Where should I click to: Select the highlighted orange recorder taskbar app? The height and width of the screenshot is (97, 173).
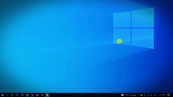[x=47, y=95]
